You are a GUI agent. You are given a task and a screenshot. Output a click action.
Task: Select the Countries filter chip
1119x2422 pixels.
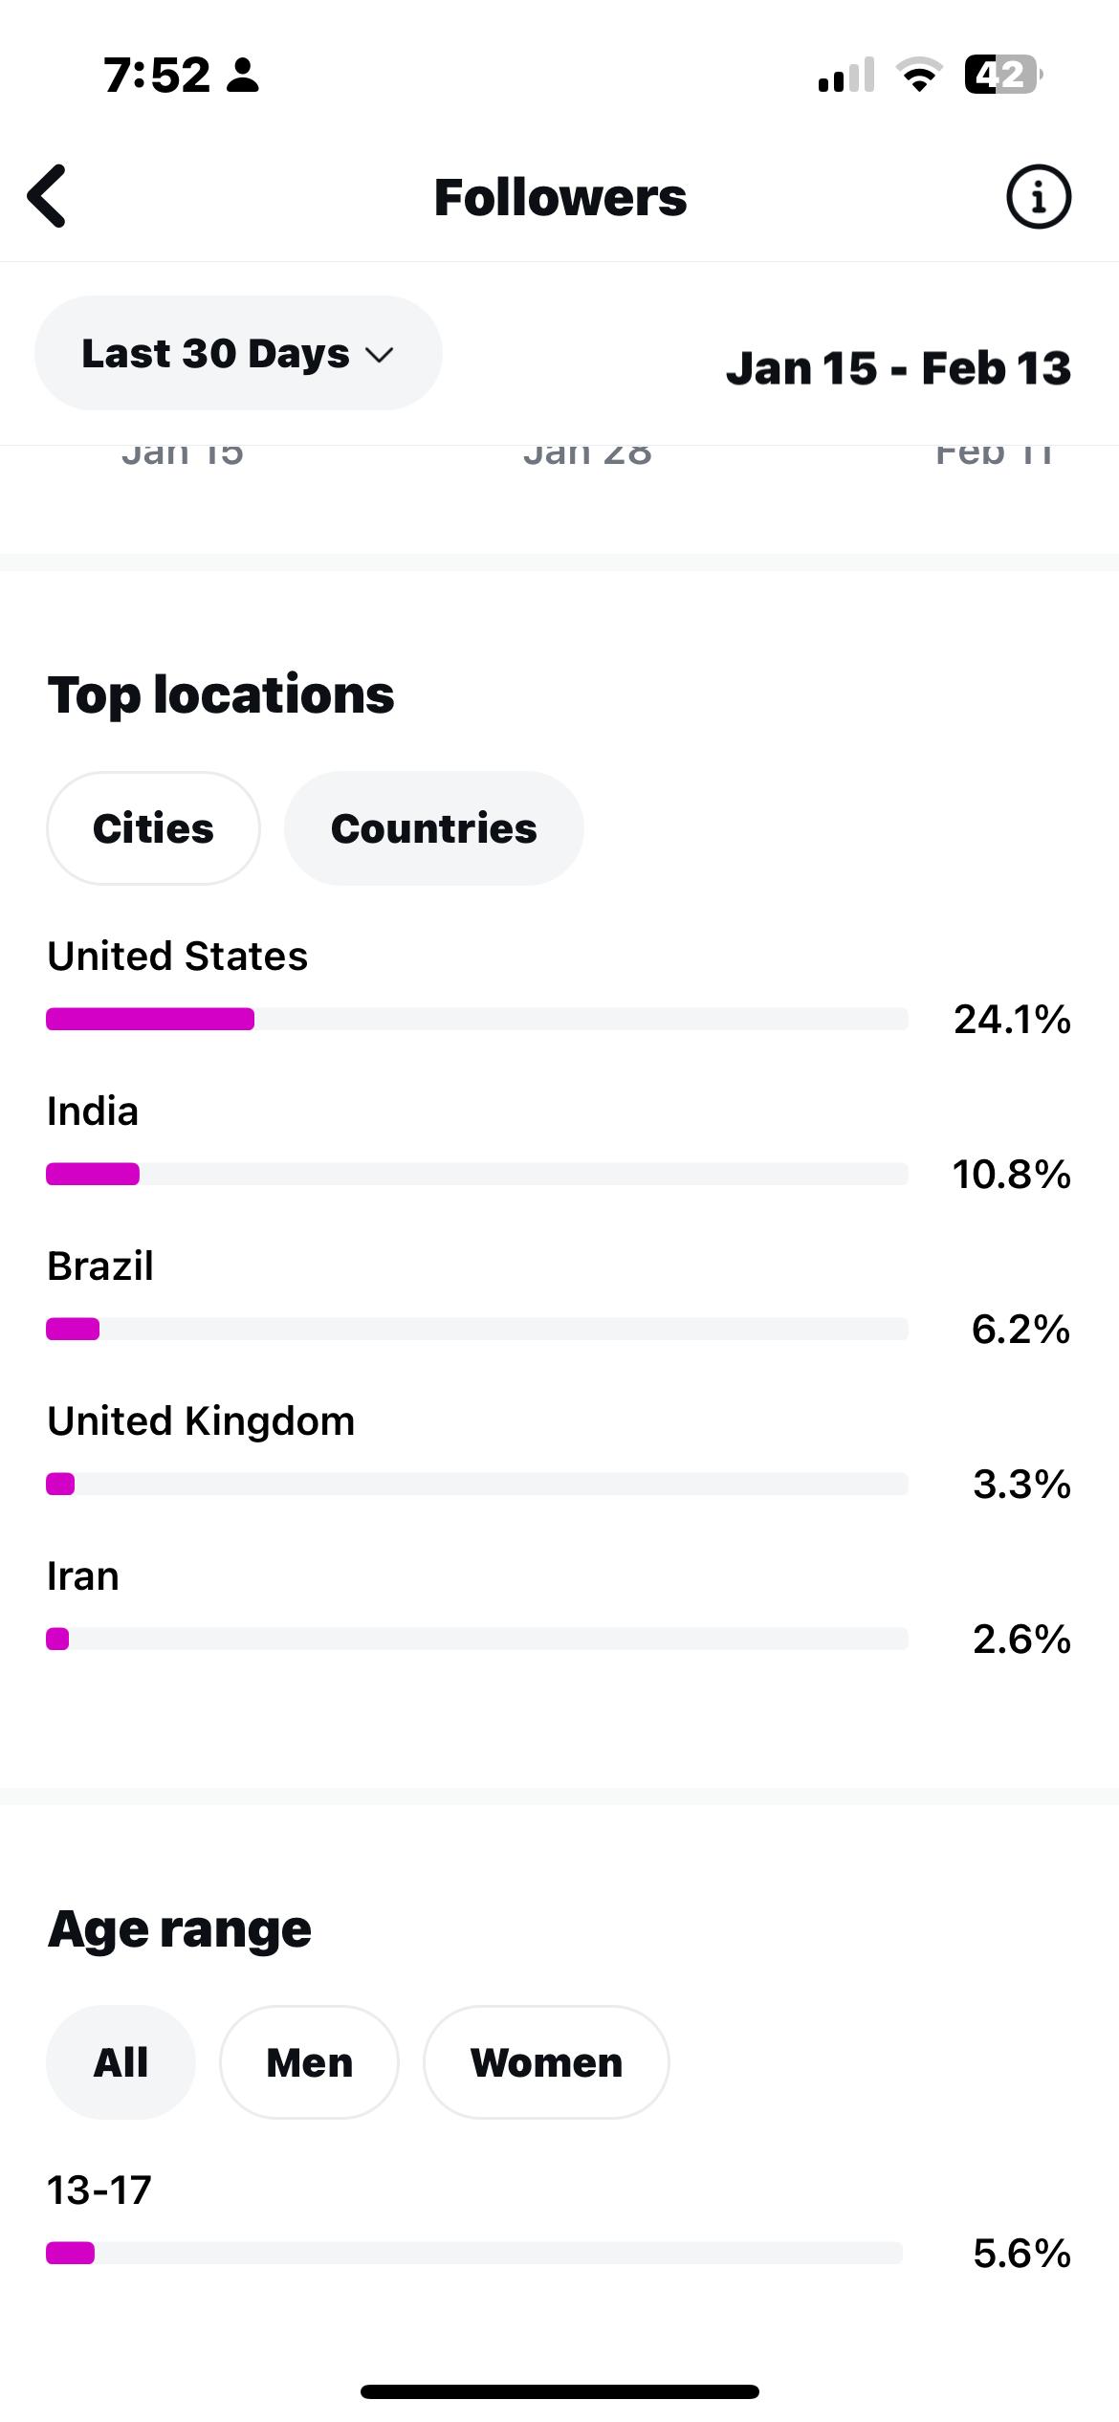click(433, 828)
